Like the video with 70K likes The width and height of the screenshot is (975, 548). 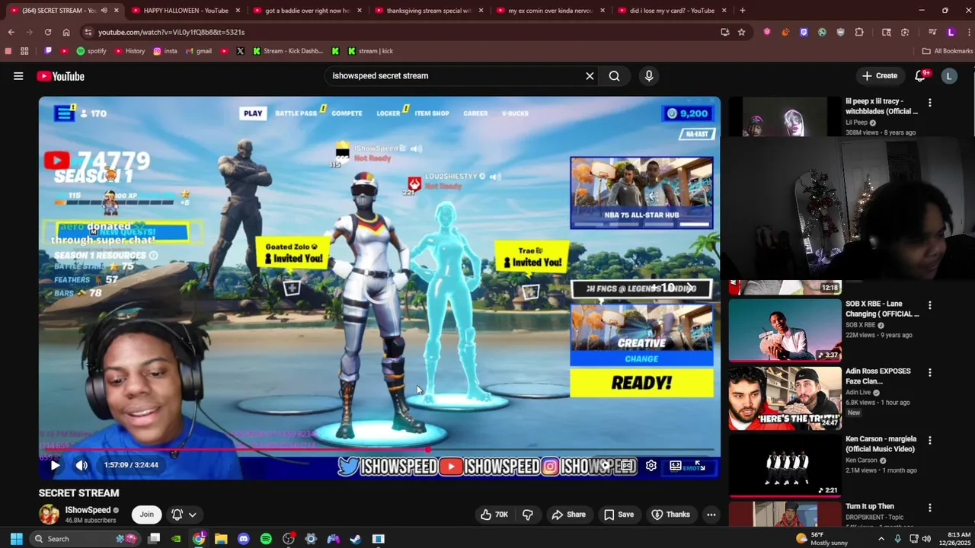[x=494, y=515]
